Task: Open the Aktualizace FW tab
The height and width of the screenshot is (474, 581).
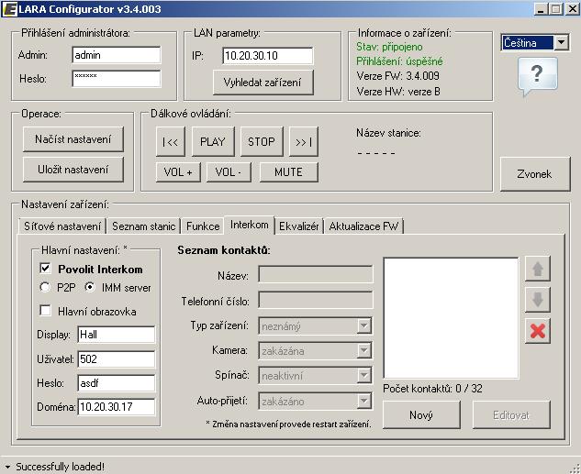Action: click(363, 226)
